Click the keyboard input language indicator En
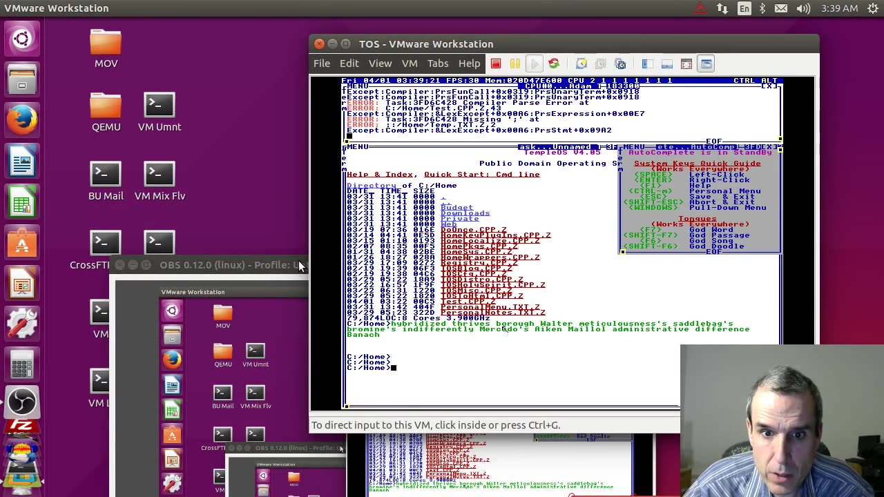The height and width of the screenshot is (497, 884). 744,8
